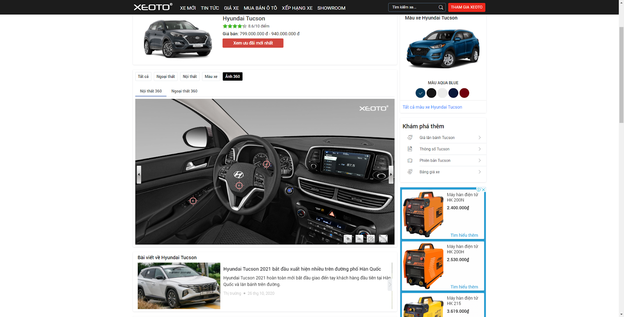Select the dark navy color swatch
The width and height of the screenshot is (624, 317).
pyautogui.click(x=453, y=93)
